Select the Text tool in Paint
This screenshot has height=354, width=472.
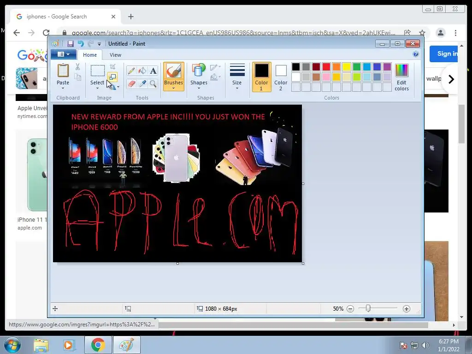[153, 71]
